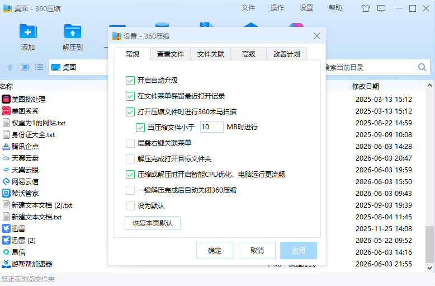Select the 迅雷 icon
The image size is (435, 286).
click(6, 228)
